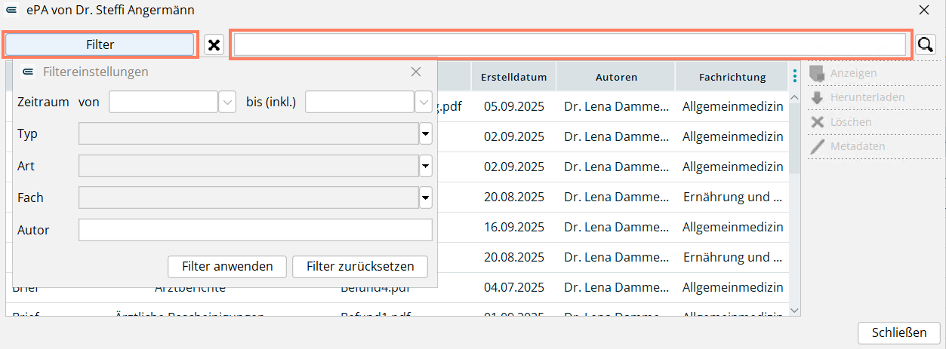This screenshot has width=946, height=349.
Task: Click Schließen button
Action: pyautogui.click(x=899, y=332)
